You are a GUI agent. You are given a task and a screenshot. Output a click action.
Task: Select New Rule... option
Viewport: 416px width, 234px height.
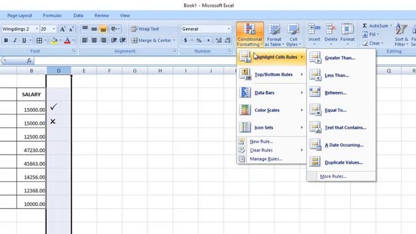click(271, 142)
